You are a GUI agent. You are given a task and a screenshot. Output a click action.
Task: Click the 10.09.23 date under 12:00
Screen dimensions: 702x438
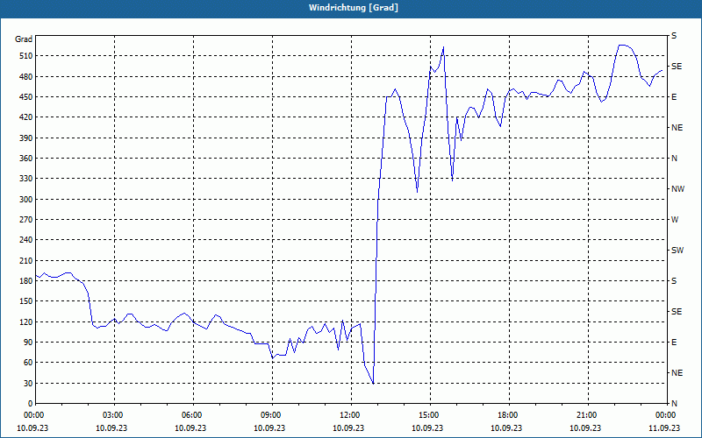coord(348,427)
